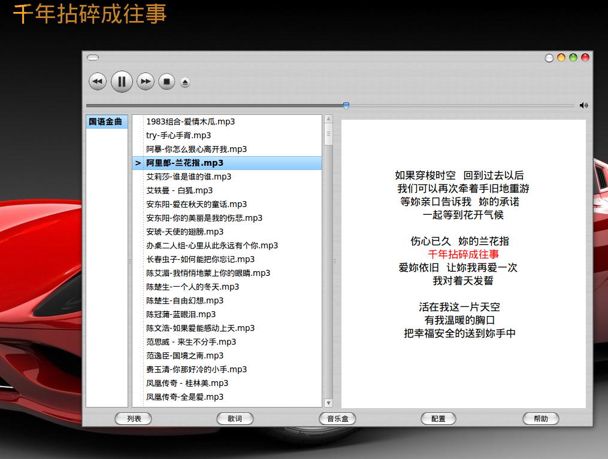
Task: Click the white circle window button
Action: pos(549,58)
